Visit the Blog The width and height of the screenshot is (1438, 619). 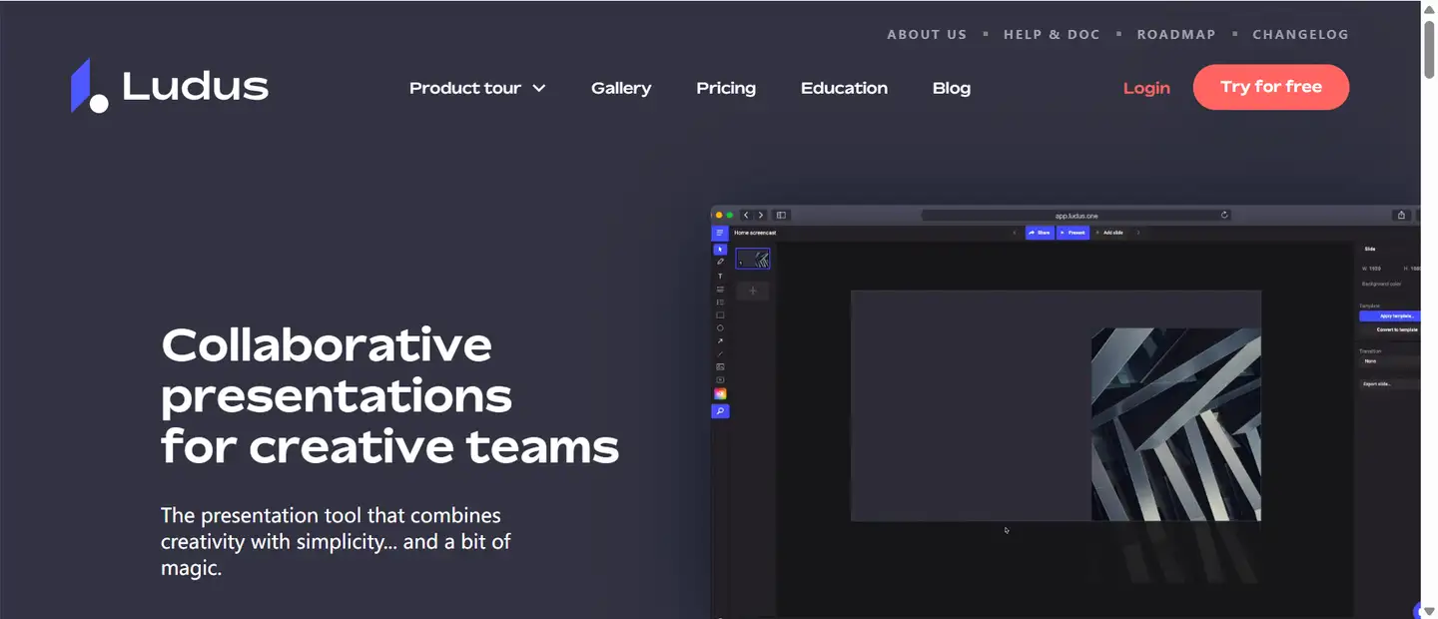pos(952,88)
